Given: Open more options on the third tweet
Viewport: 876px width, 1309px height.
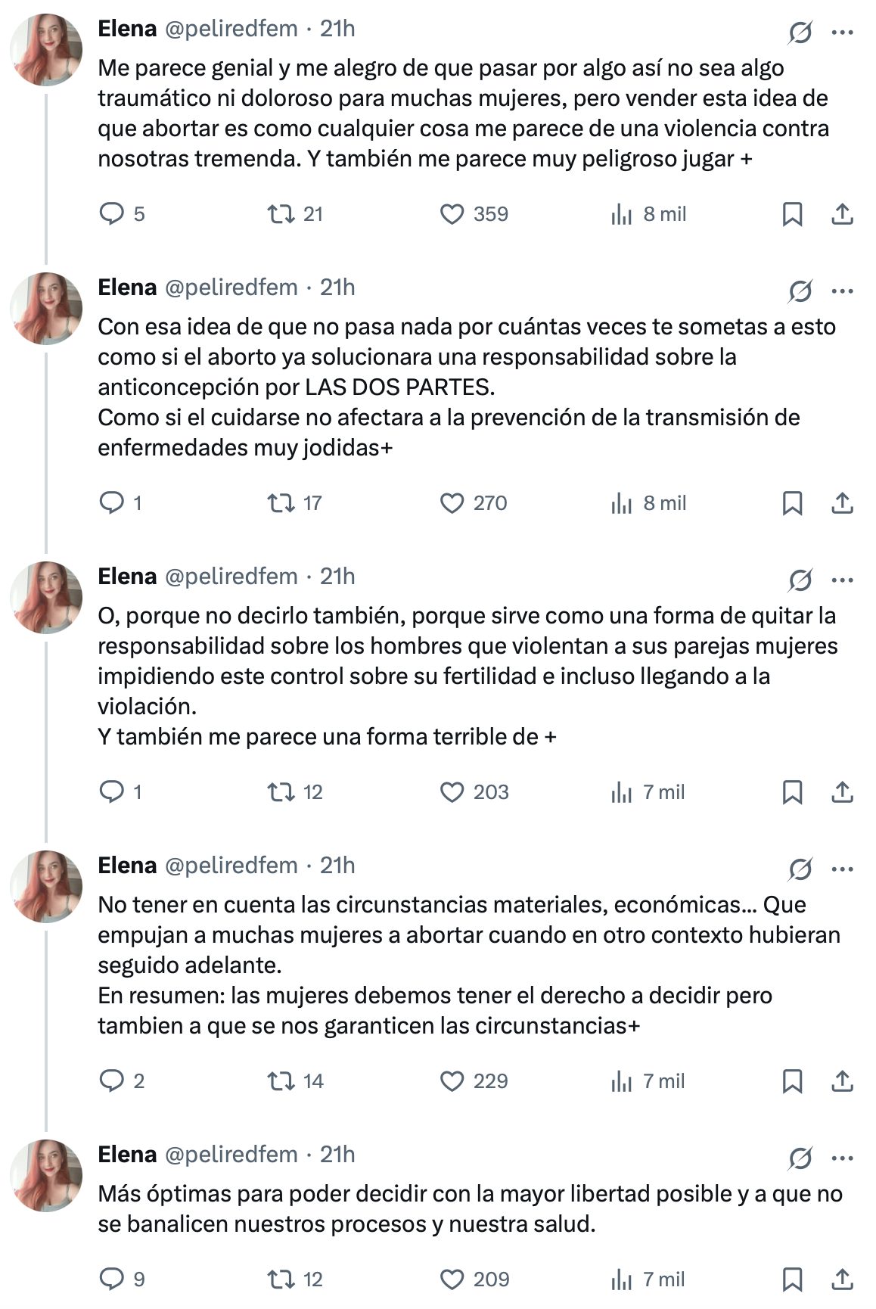Looking at the screenshot, I should 842,580.
